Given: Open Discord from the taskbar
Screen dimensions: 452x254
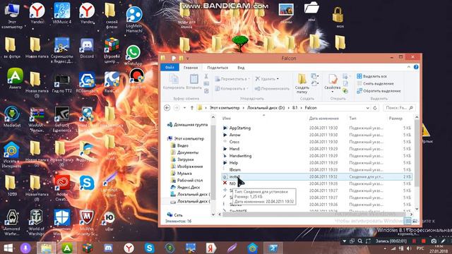Looking at the screenshot, I should click(108, 248).
